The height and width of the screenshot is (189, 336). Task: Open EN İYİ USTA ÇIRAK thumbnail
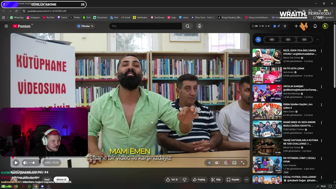point(267,75)
